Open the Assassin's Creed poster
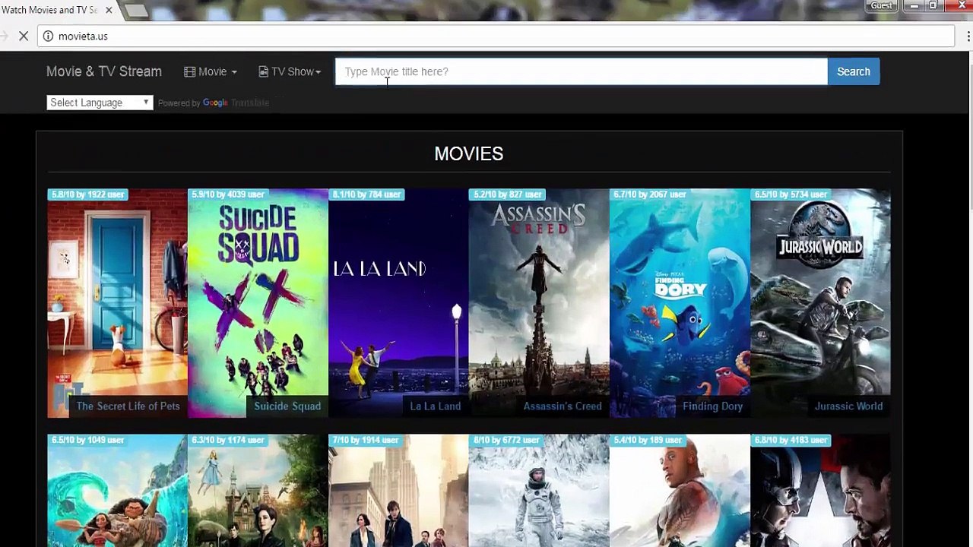 [539, 303]
